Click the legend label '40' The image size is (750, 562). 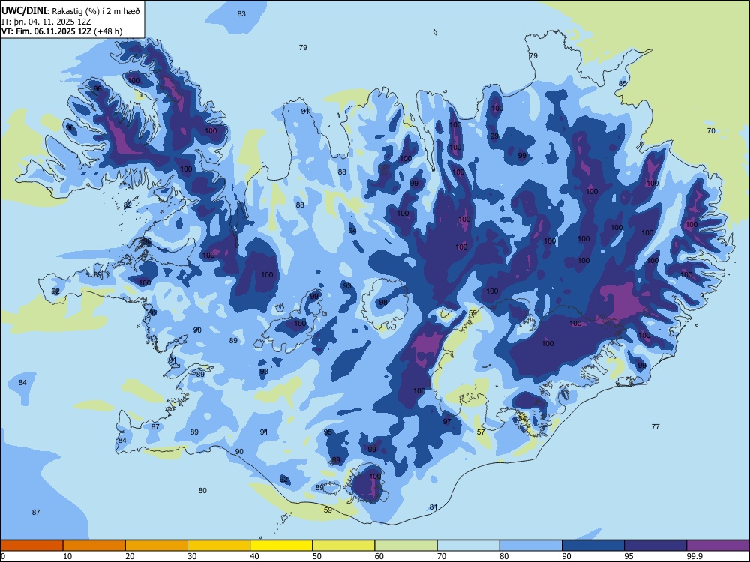point(254,556)
